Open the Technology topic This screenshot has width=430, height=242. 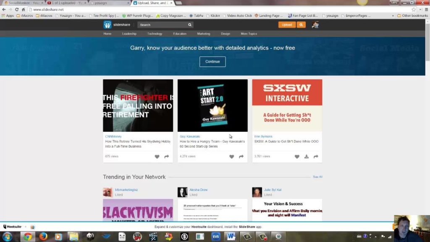click(155, 34)
